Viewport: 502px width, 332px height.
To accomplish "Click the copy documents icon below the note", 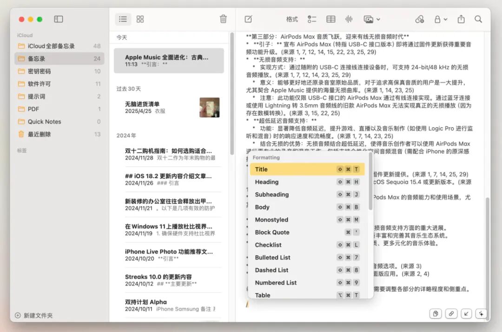I will [436, 314].
